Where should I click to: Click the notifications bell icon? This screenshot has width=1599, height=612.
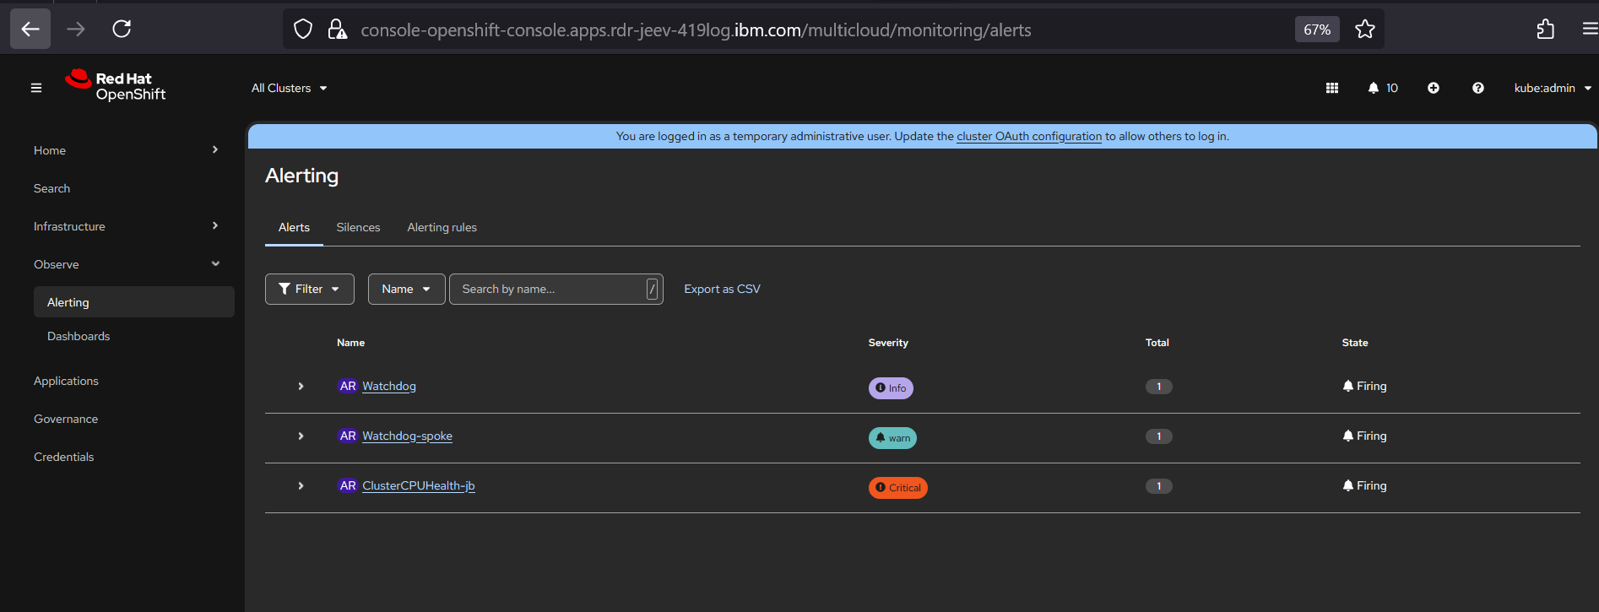coord(1374,88)
